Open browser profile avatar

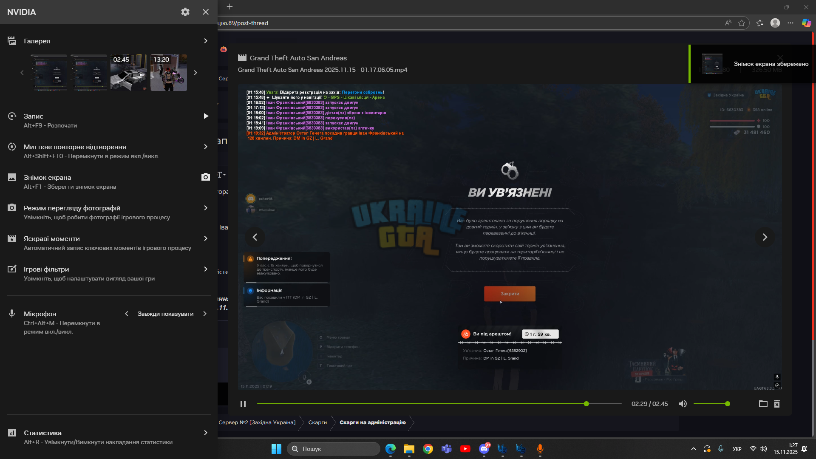[775, 23]
